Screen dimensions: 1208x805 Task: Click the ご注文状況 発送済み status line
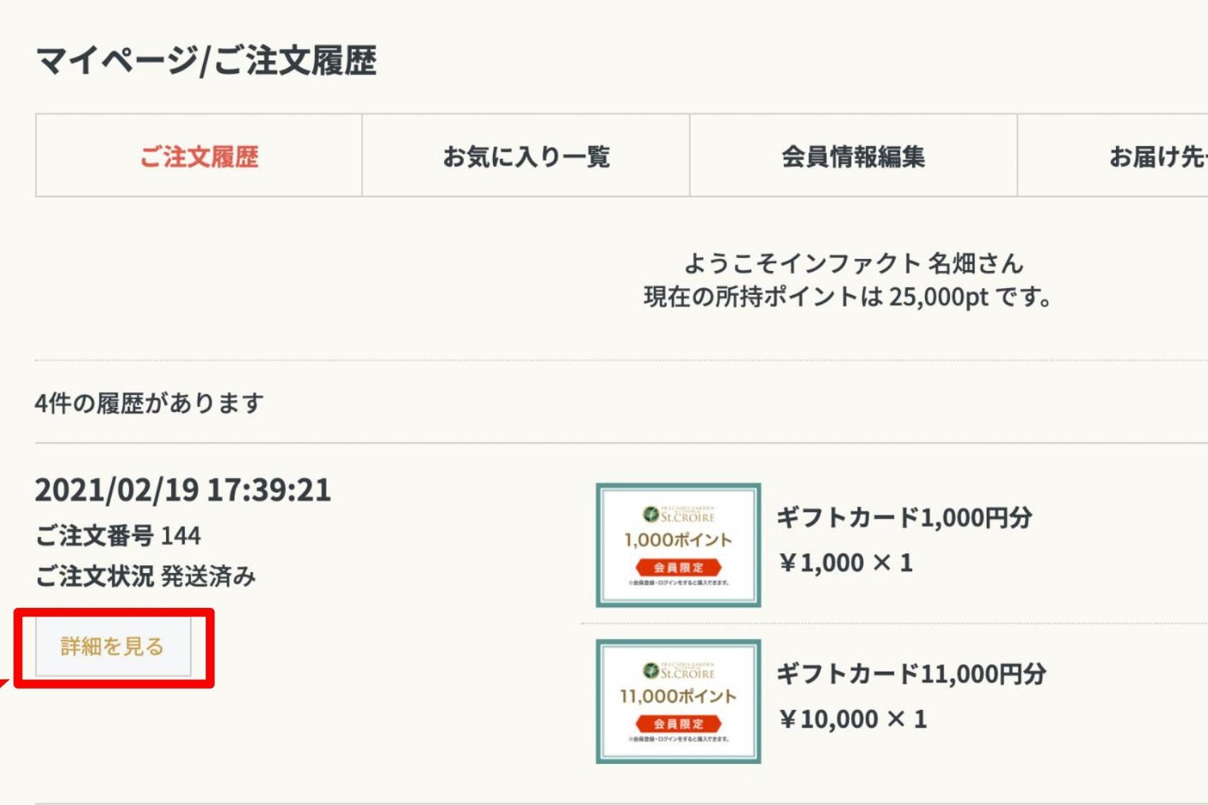coord(145,577)
